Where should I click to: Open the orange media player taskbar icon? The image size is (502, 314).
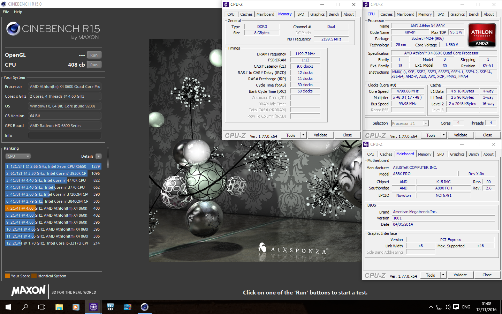tap(76, 307)
